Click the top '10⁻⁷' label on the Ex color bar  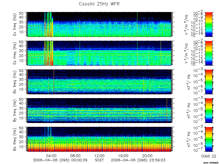(x=198, y=13)
